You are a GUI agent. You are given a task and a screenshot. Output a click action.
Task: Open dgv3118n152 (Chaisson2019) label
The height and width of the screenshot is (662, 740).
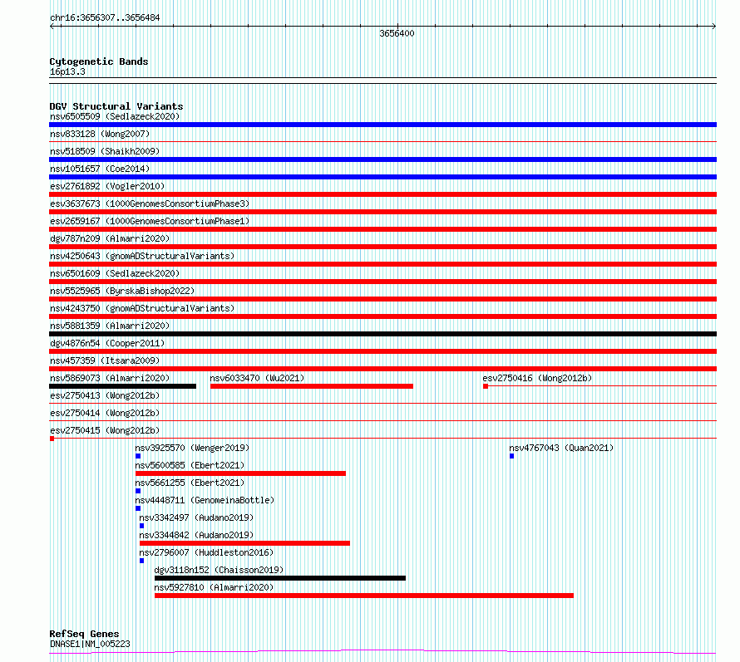219,570
